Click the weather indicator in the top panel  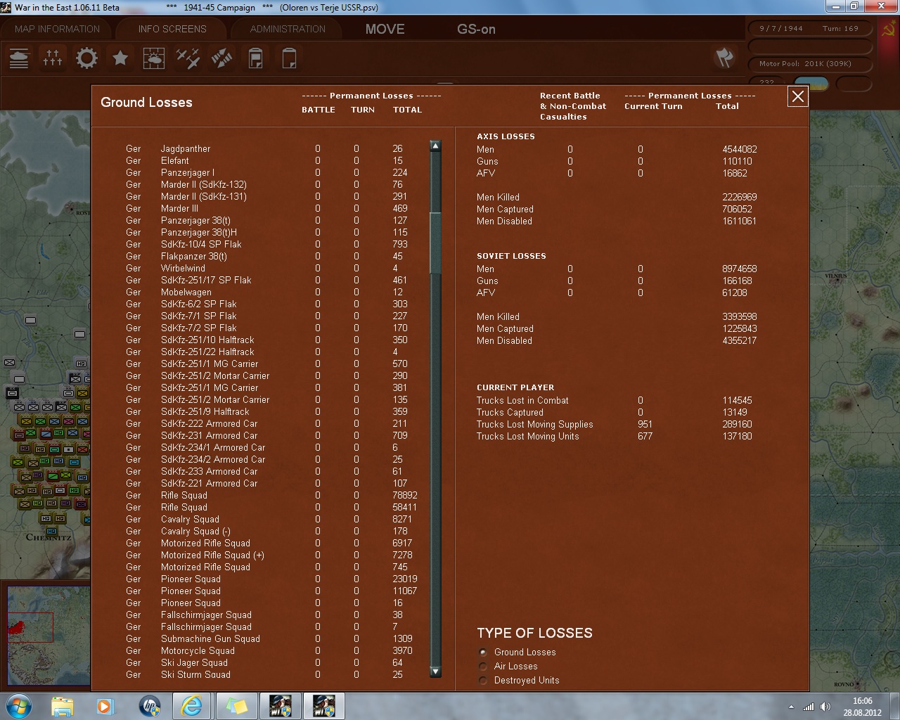pos(811,84)
